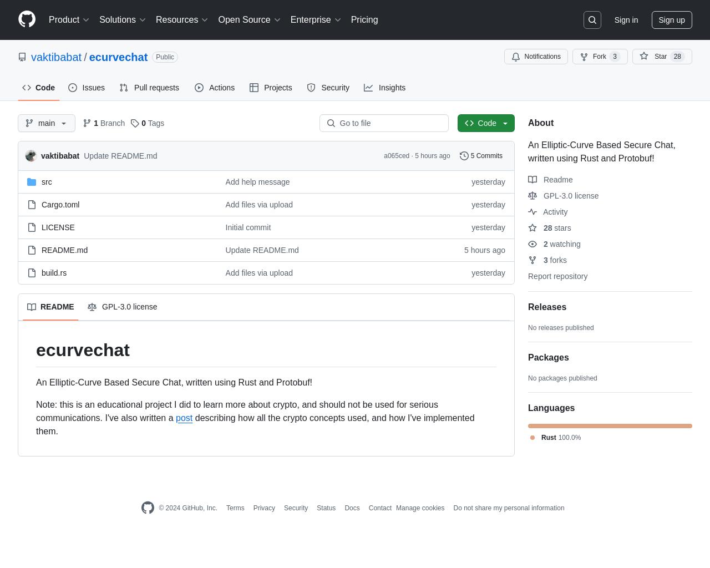Expand the Solutions menu

(123, 20)
